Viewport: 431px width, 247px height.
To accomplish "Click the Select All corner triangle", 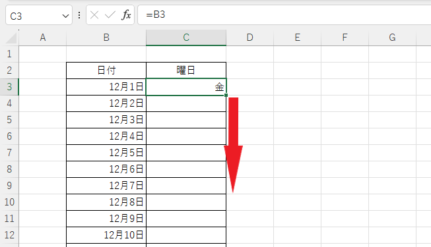I will [11, 38].
